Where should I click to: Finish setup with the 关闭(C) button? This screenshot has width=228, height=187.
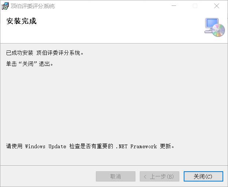[203, 176]
